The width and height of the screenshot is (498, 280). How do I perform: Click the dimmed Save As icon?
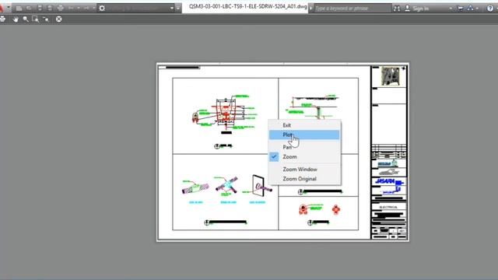[50, 8]
